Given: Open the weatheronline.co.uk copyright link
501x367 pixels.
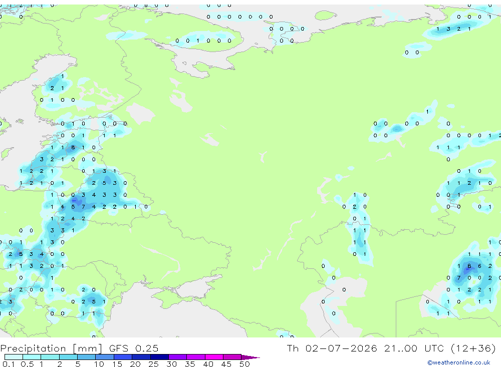Looking at the screenshot, I should [x=458, y=362].
